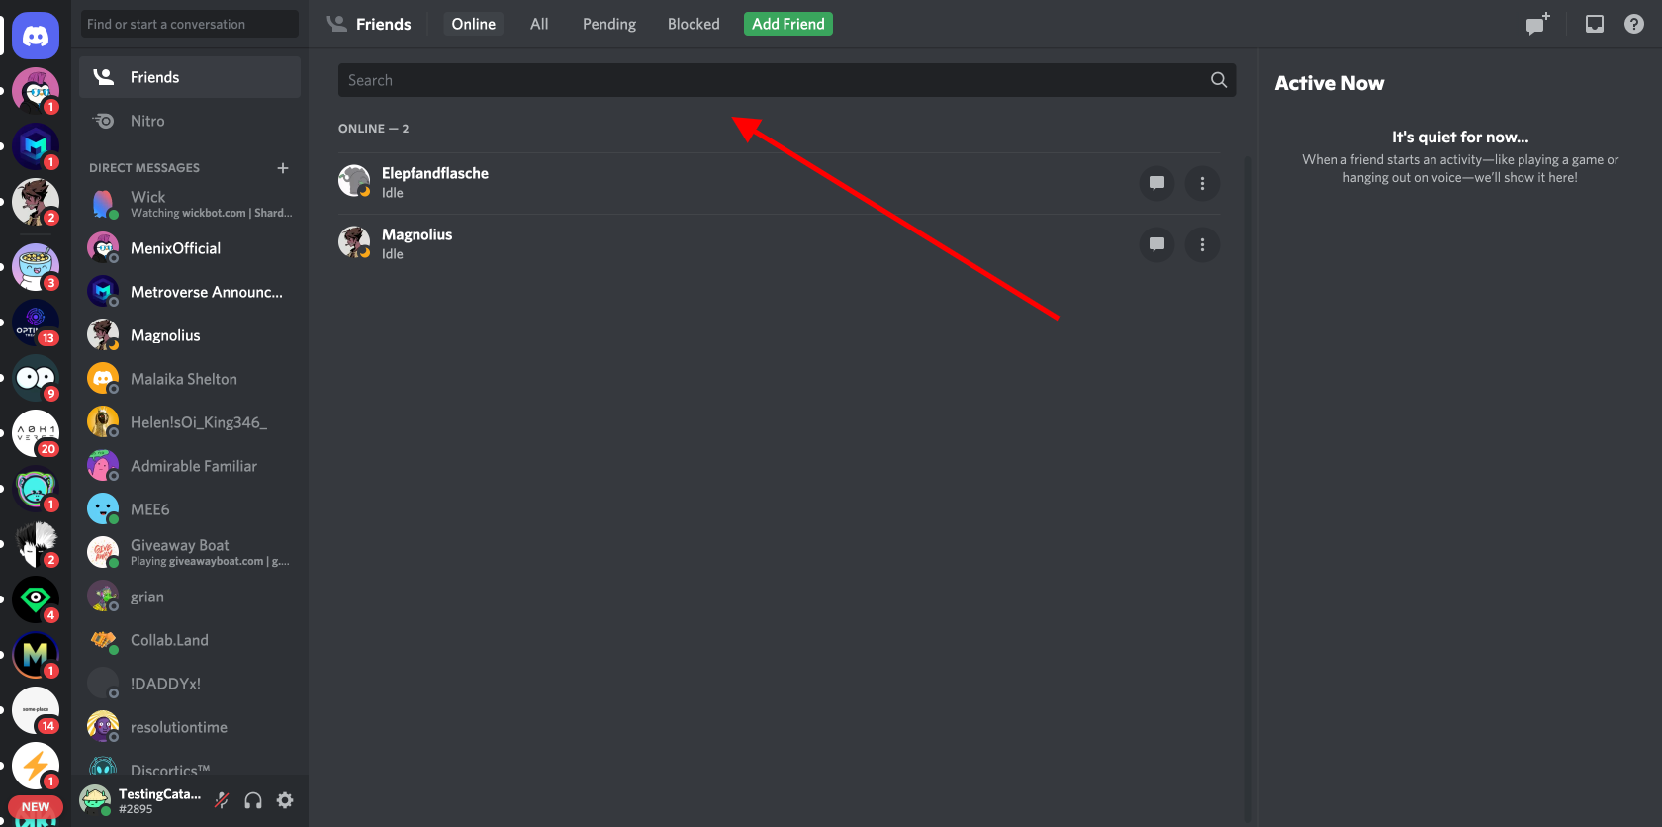Open Metroverse Announcements DM

click(190, 292)
